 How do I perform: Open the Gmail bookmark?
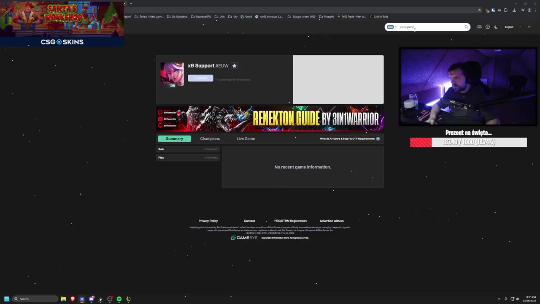pyautogui.click(x=246, y=16)
